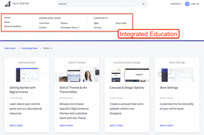Click the Getting Started video thumbnail
Screen dimensions: 204x135
click(x=27, y=75)
